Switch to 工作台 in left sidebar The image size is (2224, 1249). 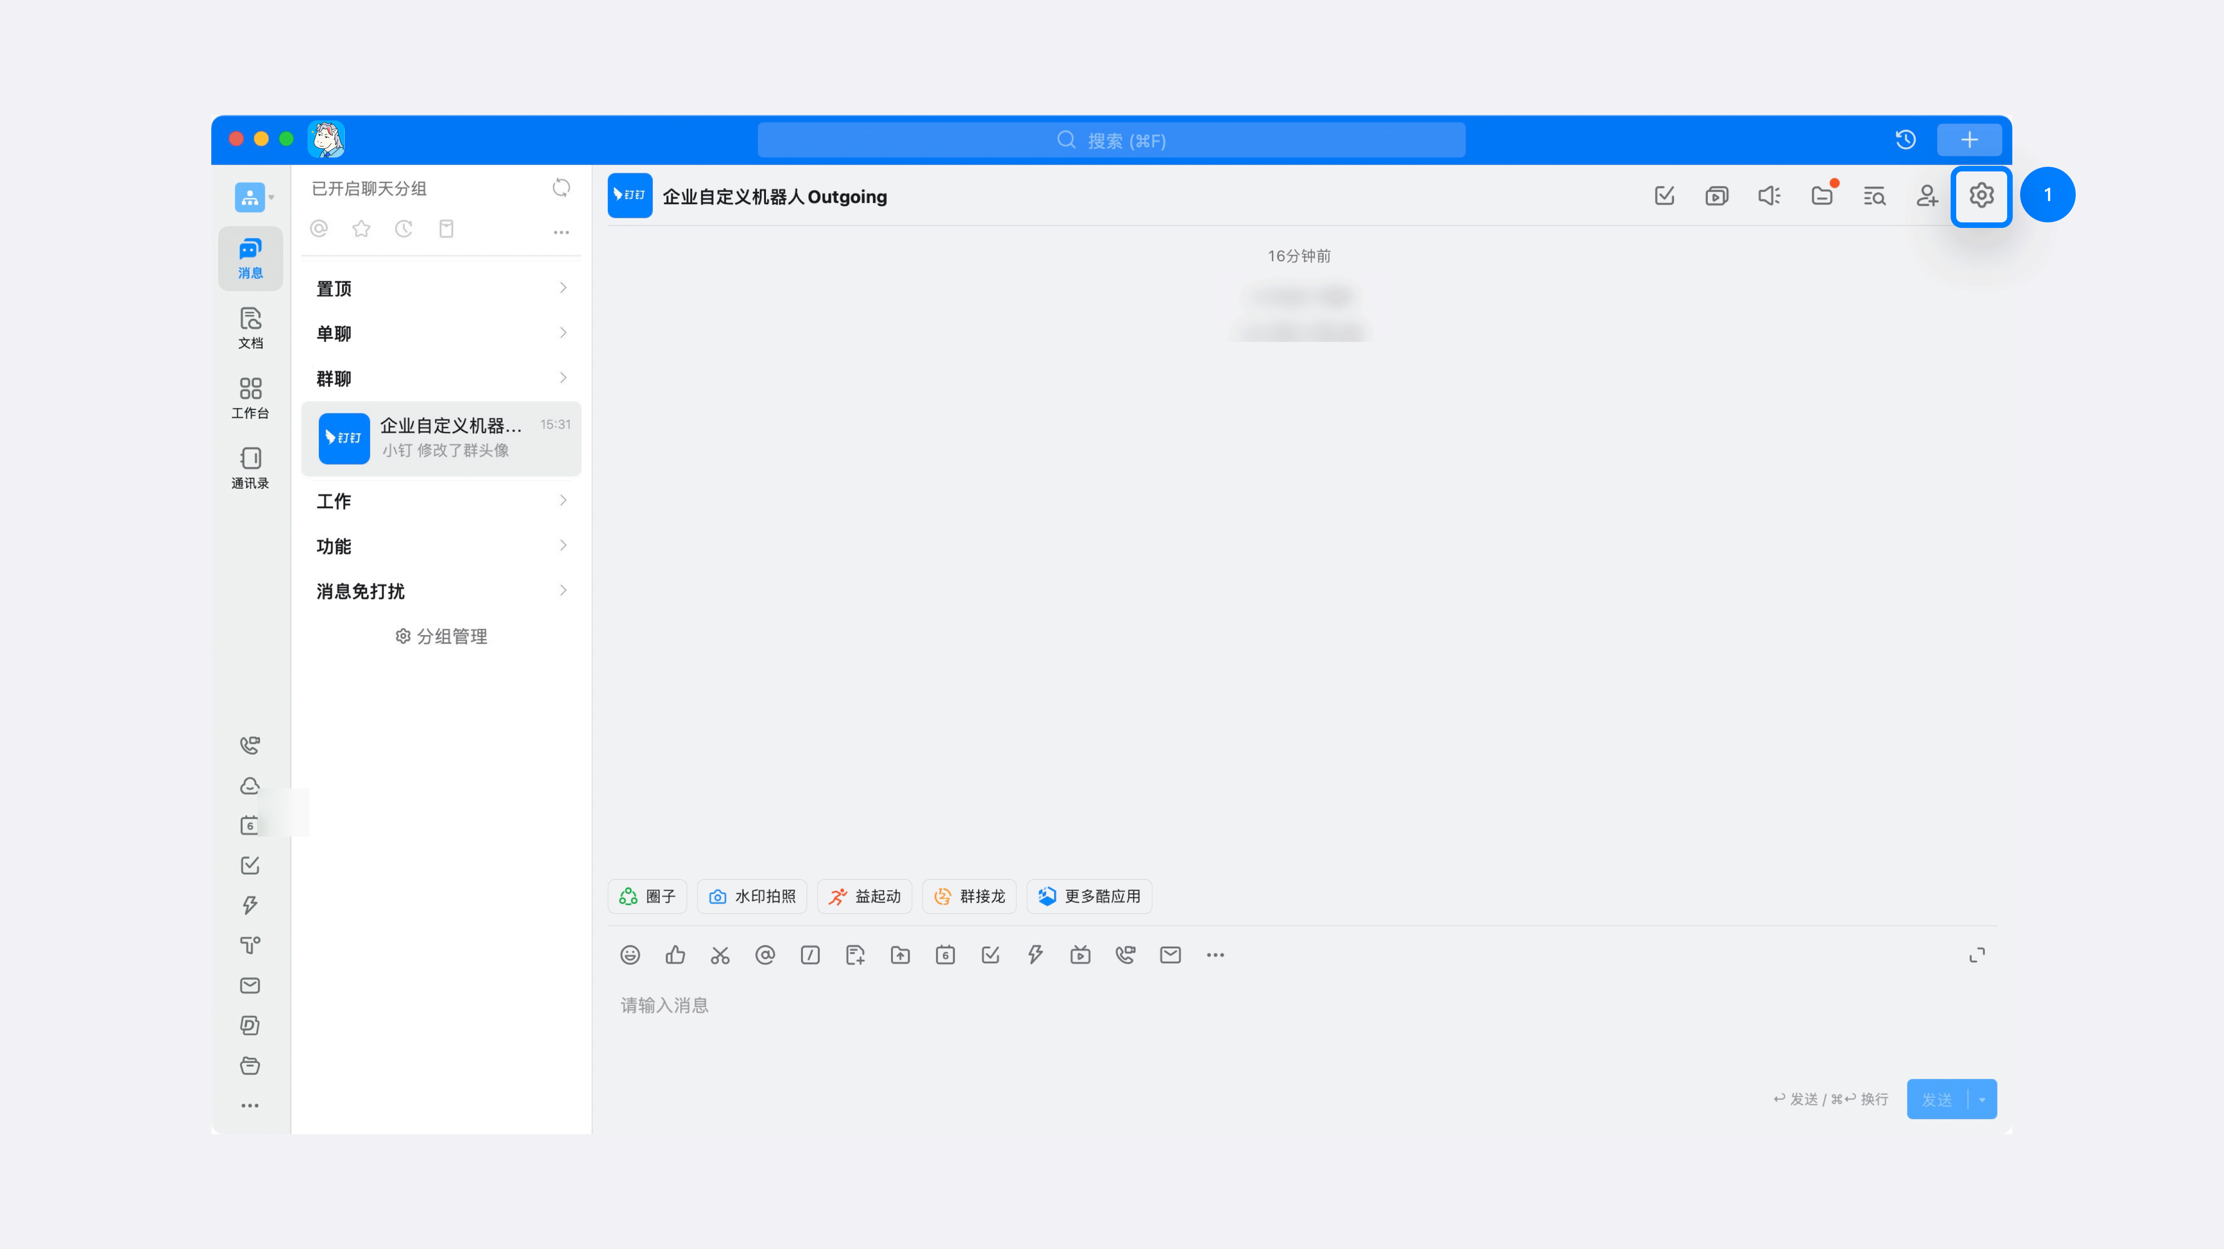(250, 398)
